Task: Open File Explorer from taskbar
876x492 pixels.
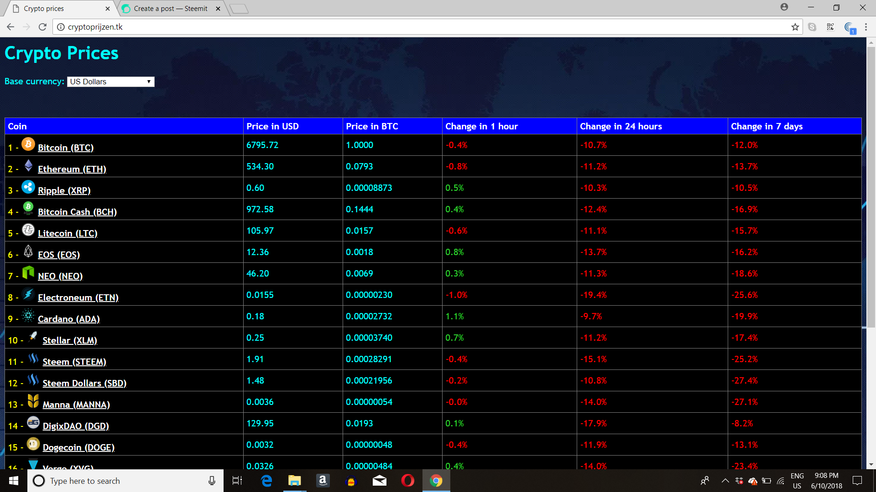Action: pos(294,481)
